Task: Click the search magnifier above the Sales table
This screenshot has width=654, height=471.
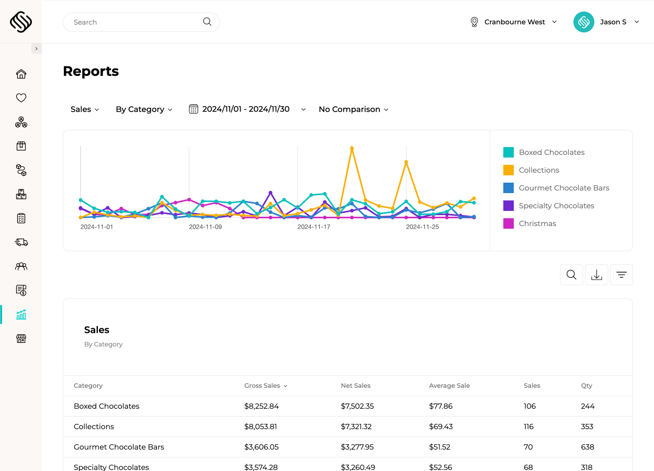Action: (571, 274)
